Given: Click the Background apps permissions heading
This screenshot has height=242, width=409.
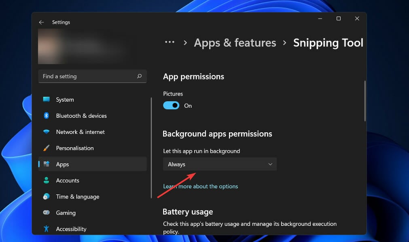Looking at the screenshot, I should click(x=217, y=134).
